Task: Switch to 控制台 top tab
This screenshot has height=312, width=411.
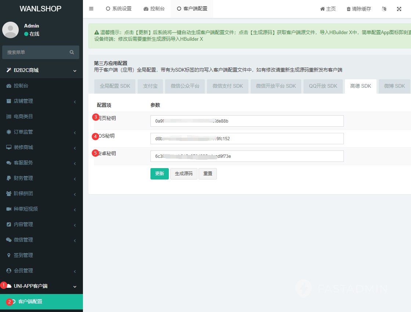Action: pyautogui.click(x=154, y=9)
